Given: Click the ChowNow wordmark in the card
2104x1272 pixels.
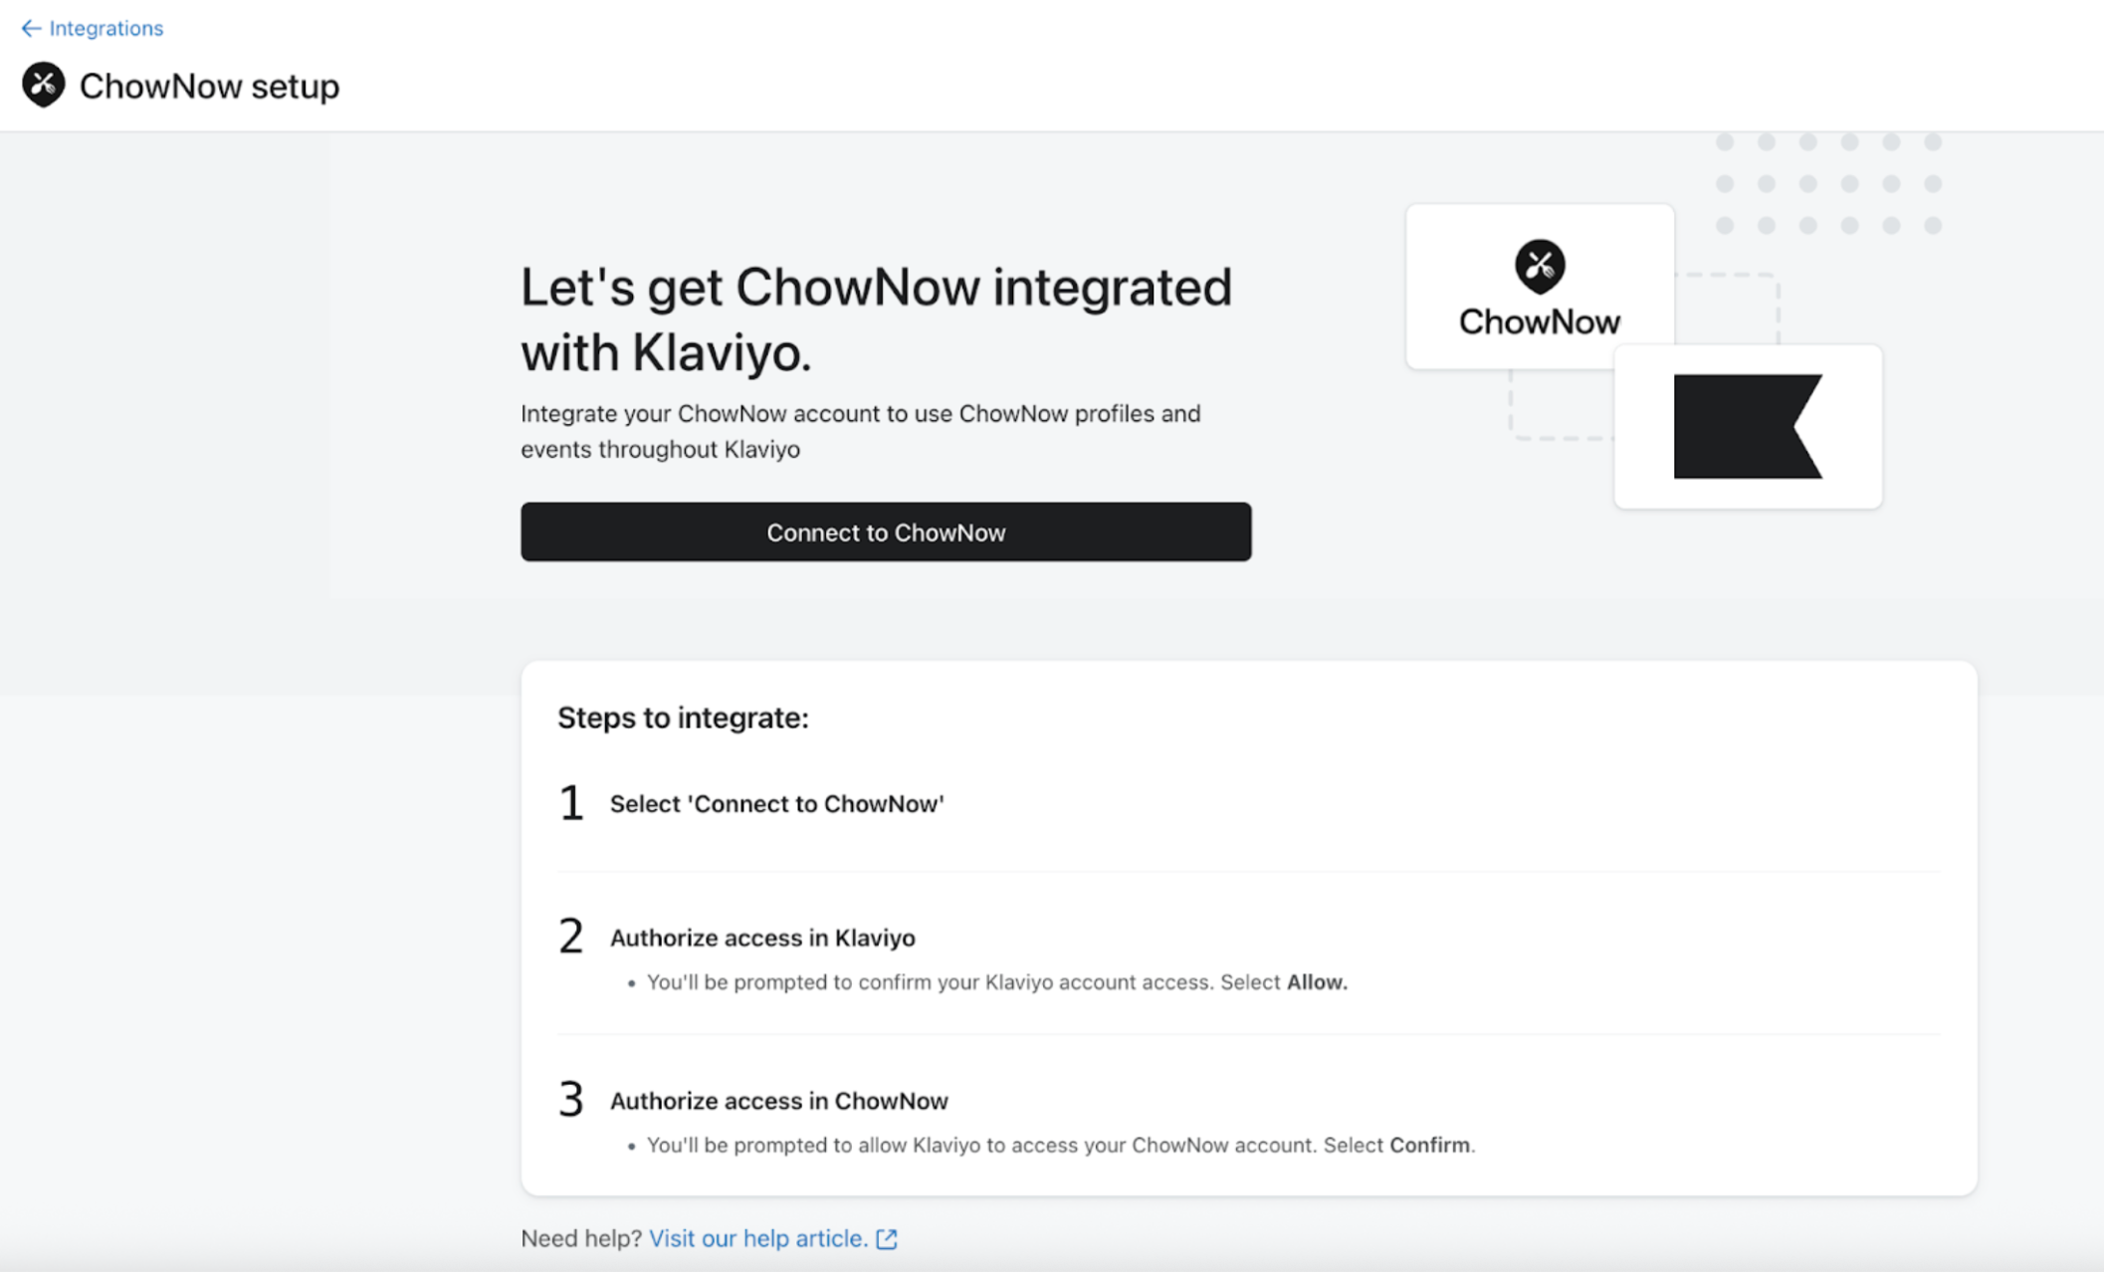Looking at the screenshot, I should [x=1539, y=322].
